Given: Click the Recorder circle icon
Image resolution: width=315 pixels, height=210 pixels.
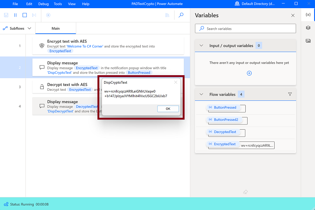Looking at the screenshot, I should point(48,15).
